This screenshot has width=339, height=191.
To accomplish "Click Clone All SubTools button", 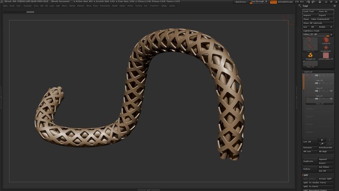I will pyautogui.click(x=318, y=23).
